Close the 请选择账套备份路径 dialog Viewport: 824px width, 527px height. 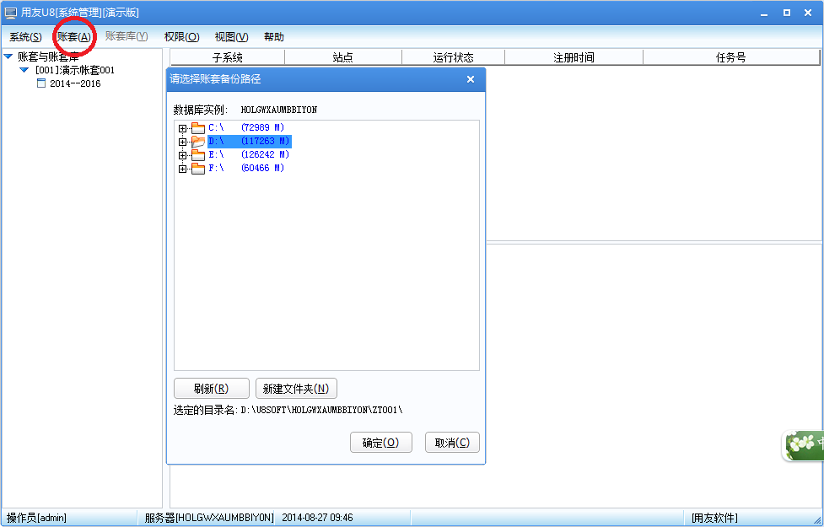pyautogui.click(x=471, y=79)
